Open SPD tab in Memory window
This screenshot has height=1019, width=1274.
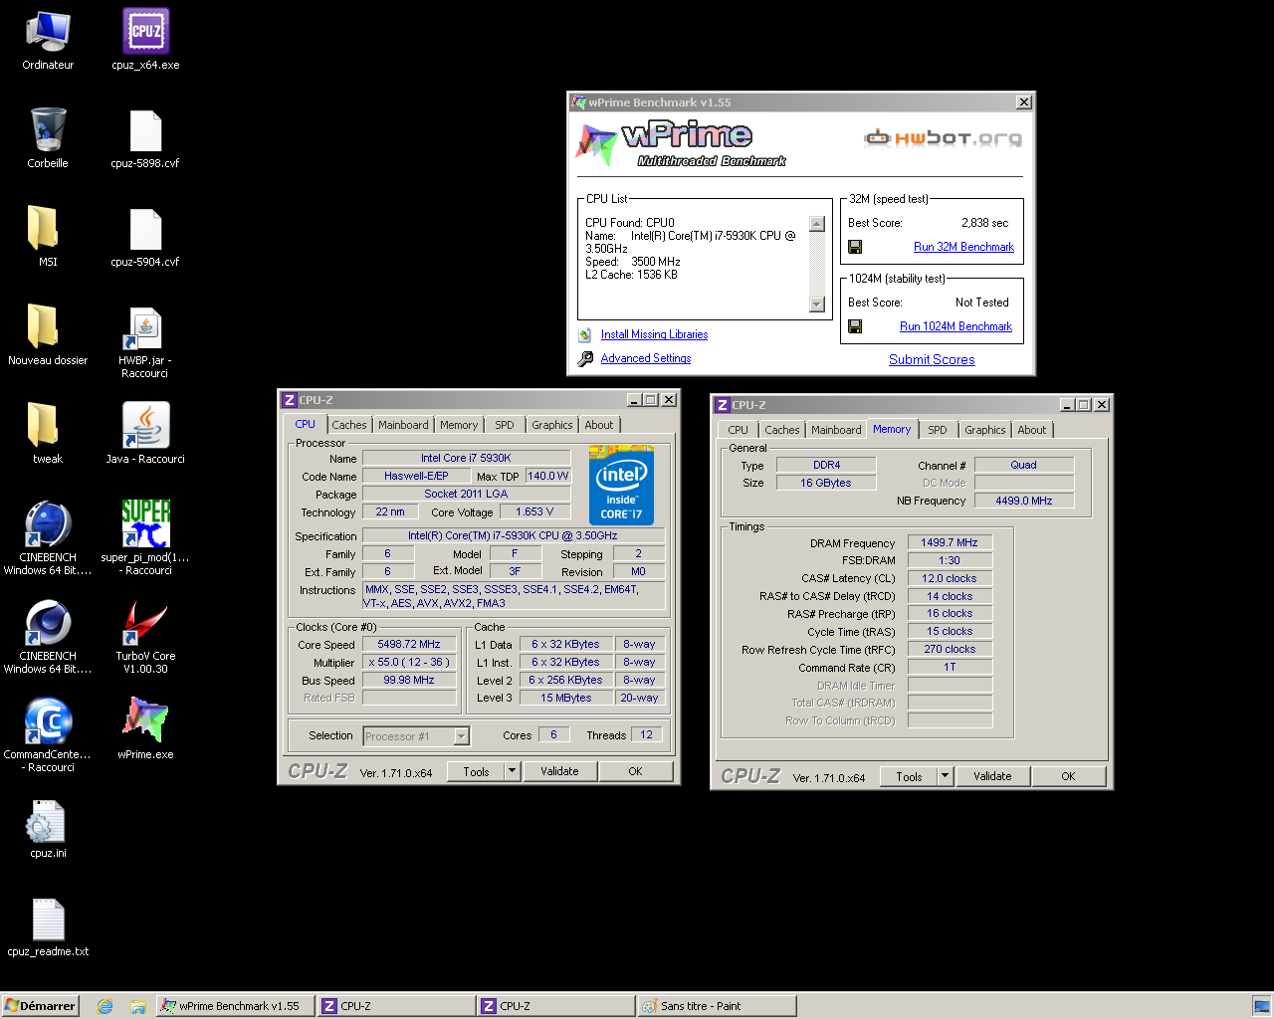click(x=938, y=430)
